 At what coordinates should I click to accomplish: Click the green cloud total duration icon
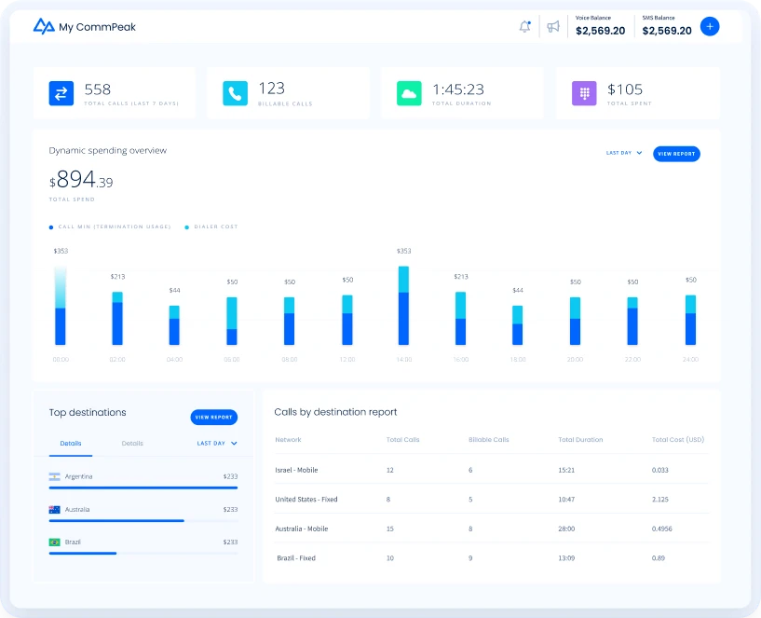point(409,93)
